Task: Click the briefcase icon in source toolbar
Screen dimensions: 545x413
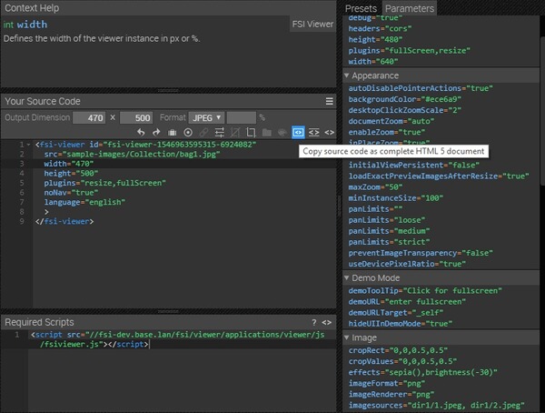Action: (173, 133)
